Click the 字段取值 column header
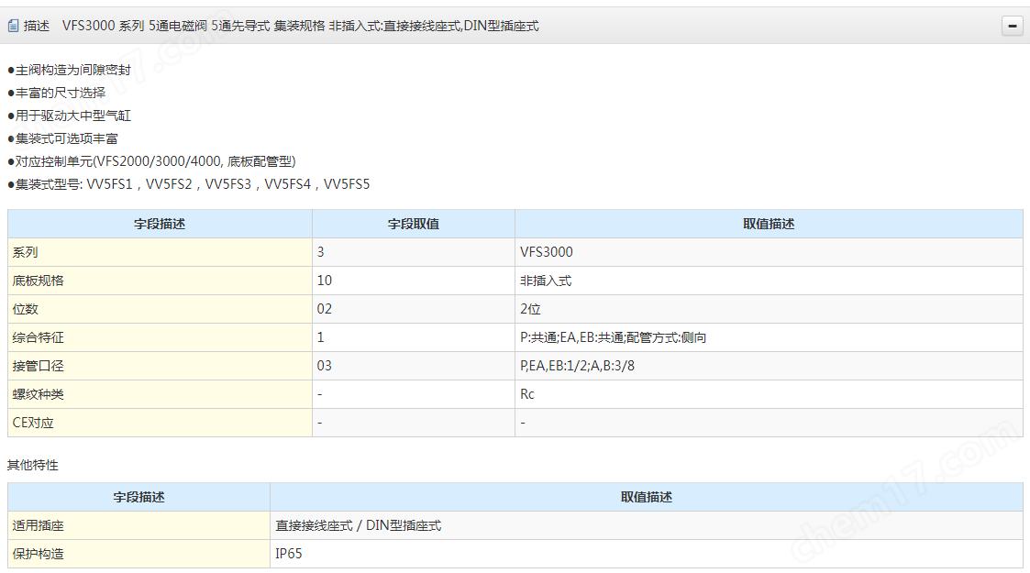Screen dimensions: 1030x573 click(413, 224)
